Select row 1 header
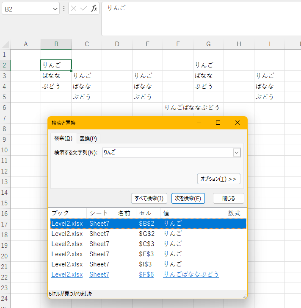This screenshot has width=301, height=308. 5,55
